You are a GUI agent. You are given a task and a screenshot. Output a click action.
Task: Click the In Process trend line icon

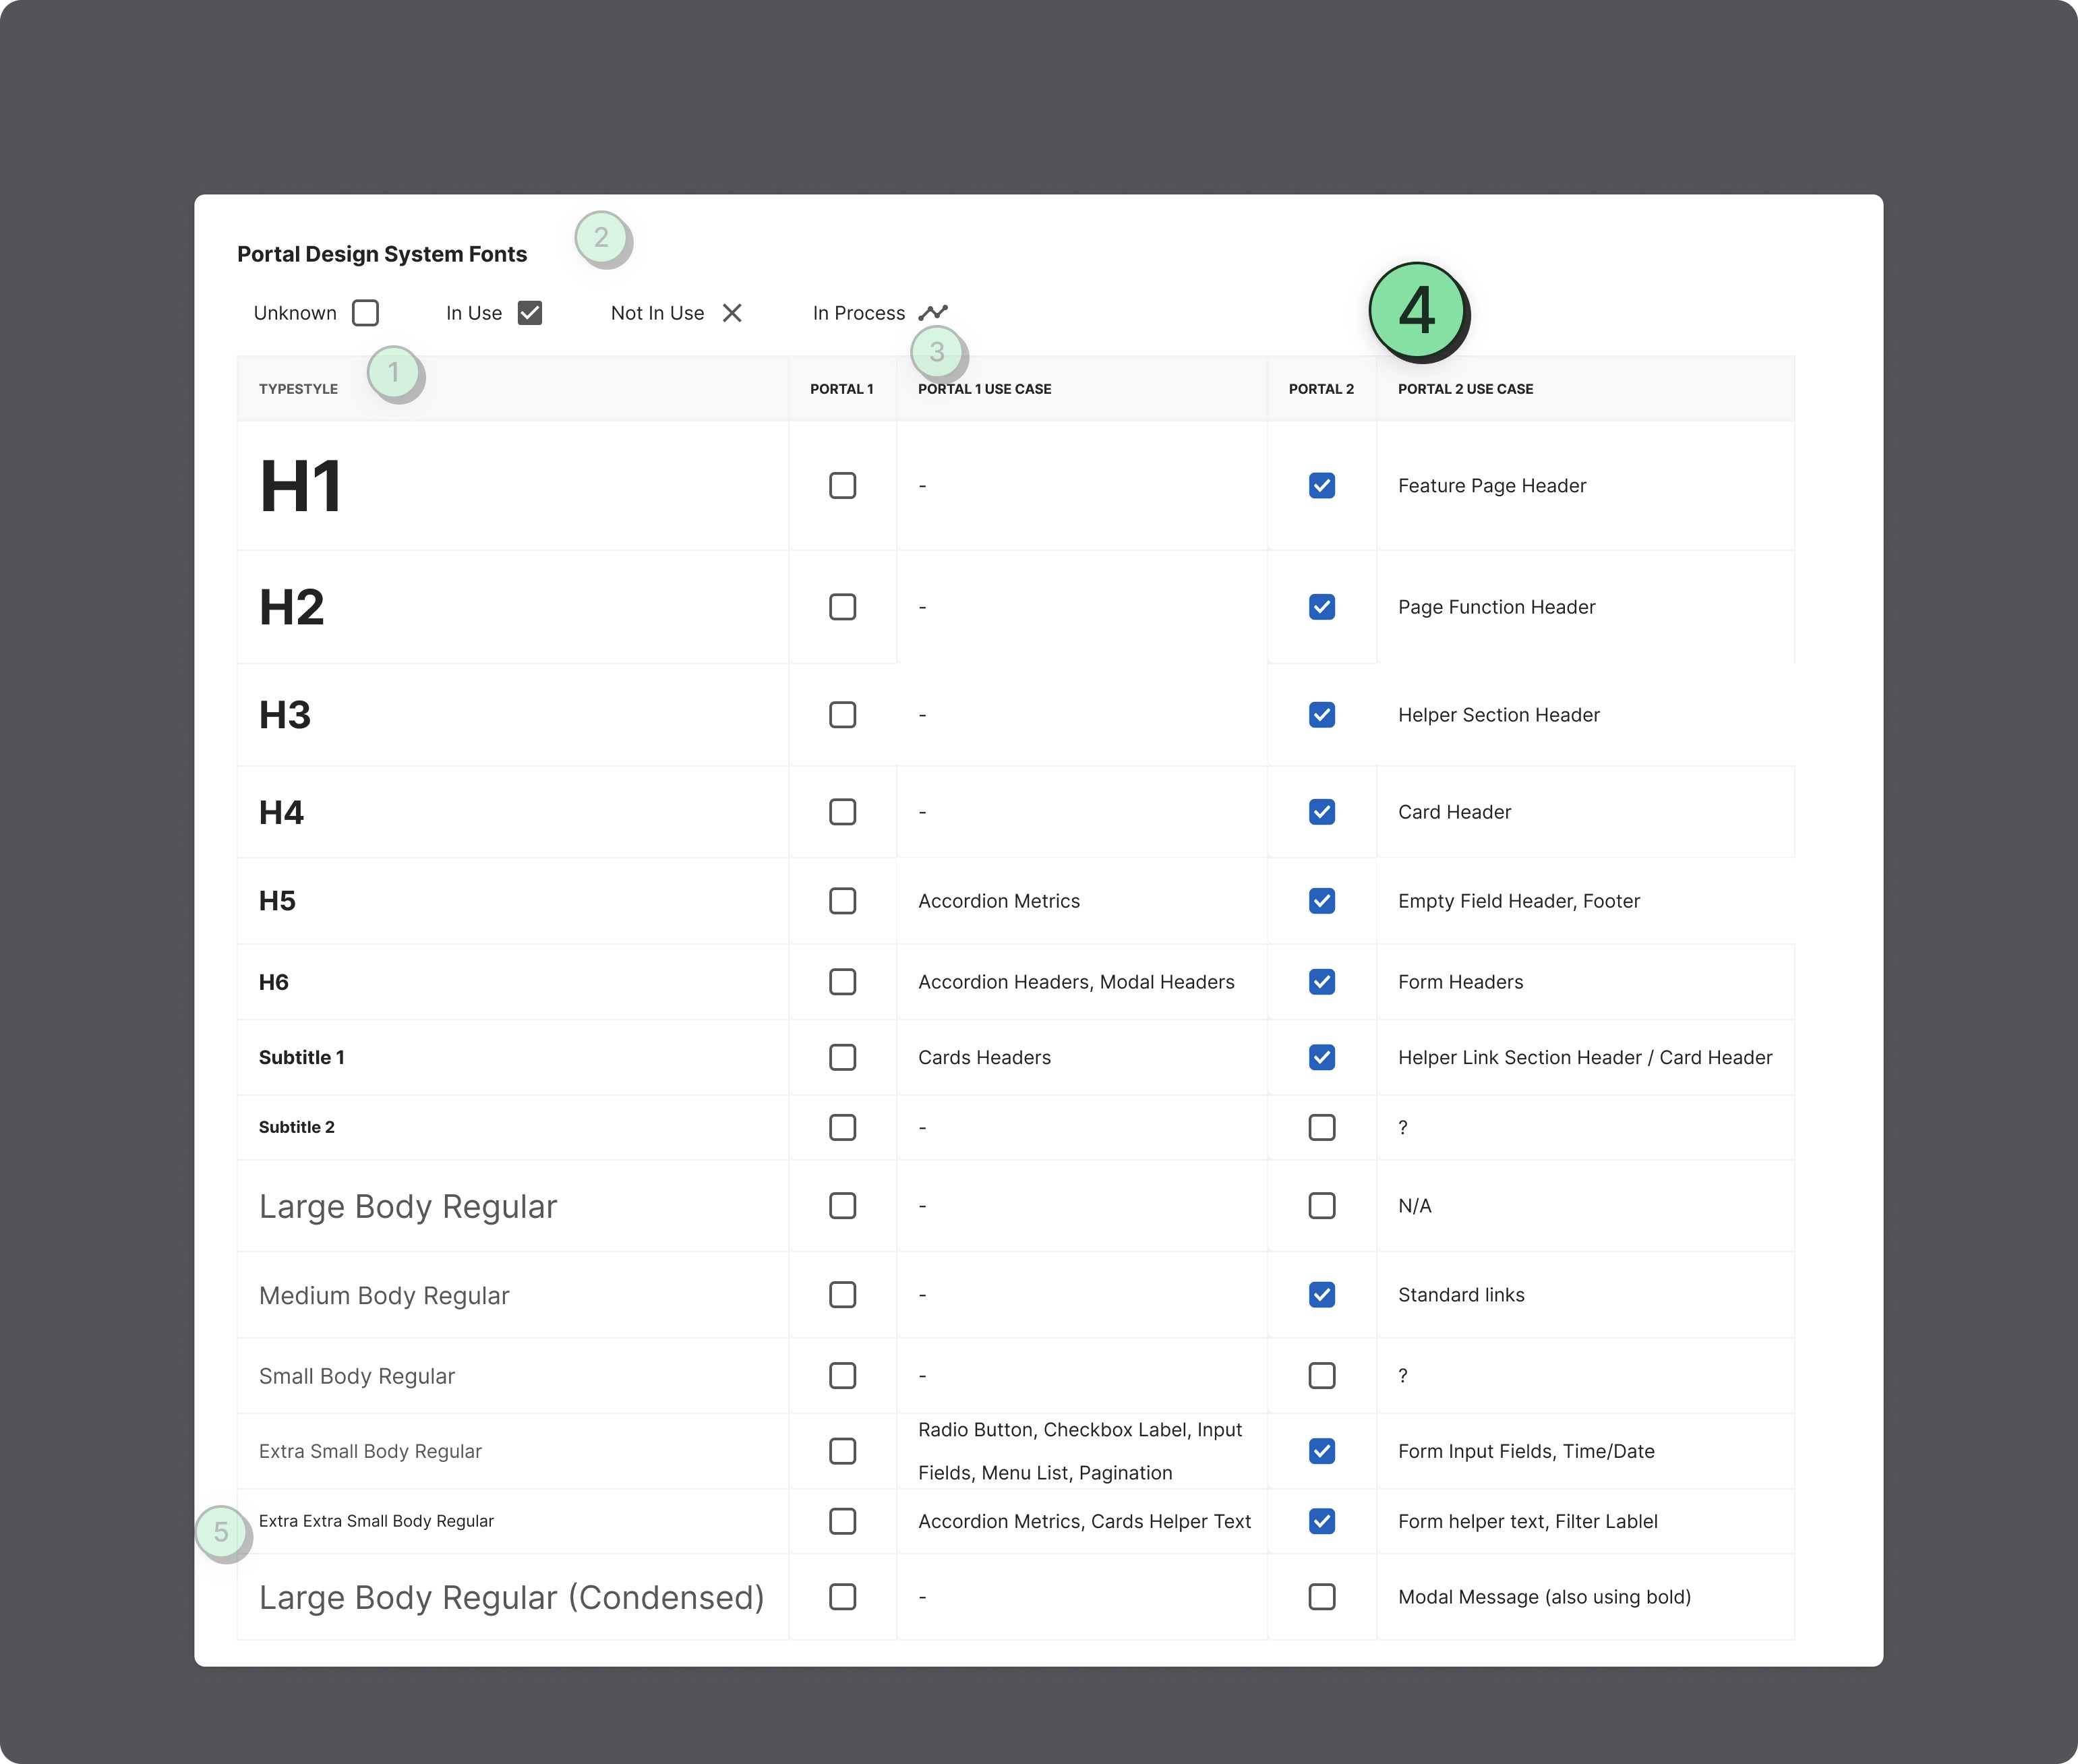coord(932,313)
